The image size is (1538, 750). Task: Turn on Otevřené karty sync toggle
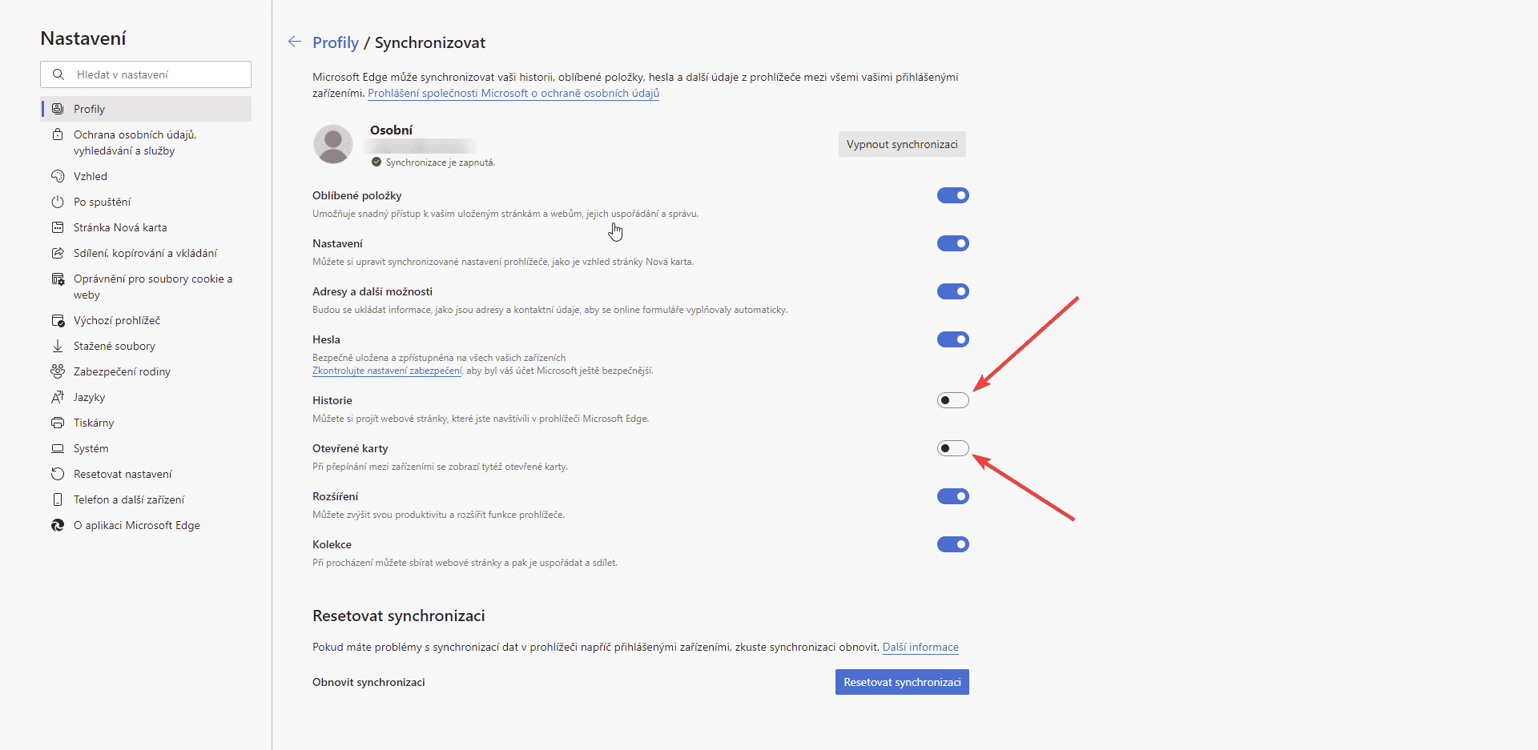[x=952, y=448]
